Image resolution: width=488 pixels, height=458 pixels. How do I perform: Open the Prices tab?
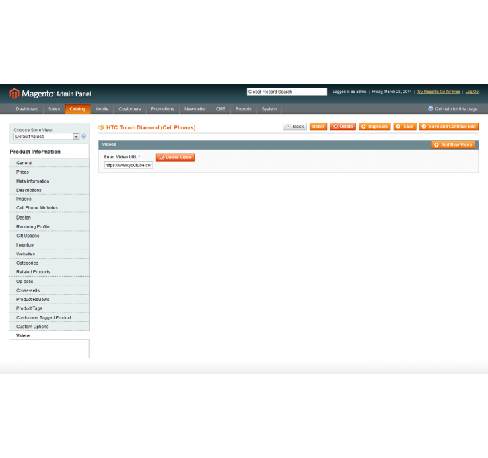pos(50,172)
